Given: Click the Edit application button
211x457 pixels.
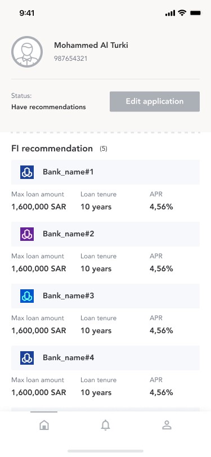Looking at the screenshot, I should tap(155, 101).
